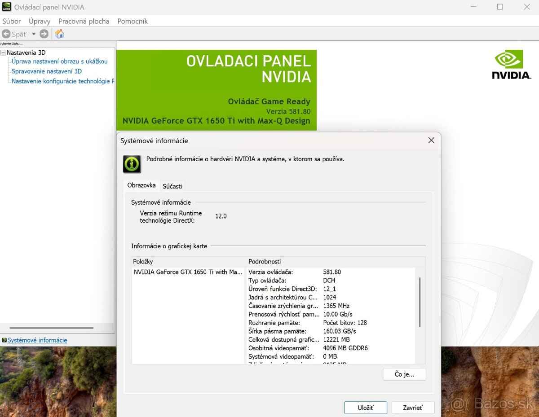The width and height of the screenshot is (539, 417).
Task: Open the Back history dropdown arrow
Action: coord(33,34)
